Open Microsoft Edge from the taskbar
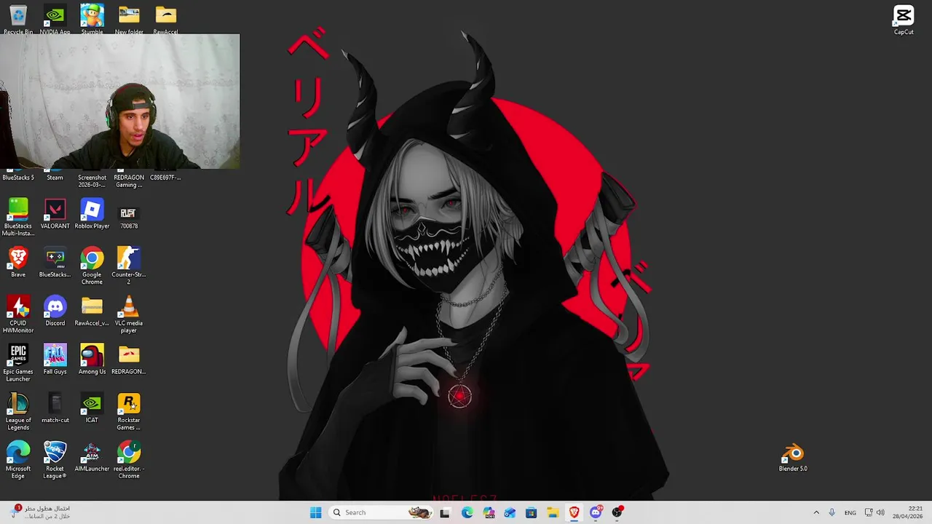932x524 pixels. coord(467,512)
